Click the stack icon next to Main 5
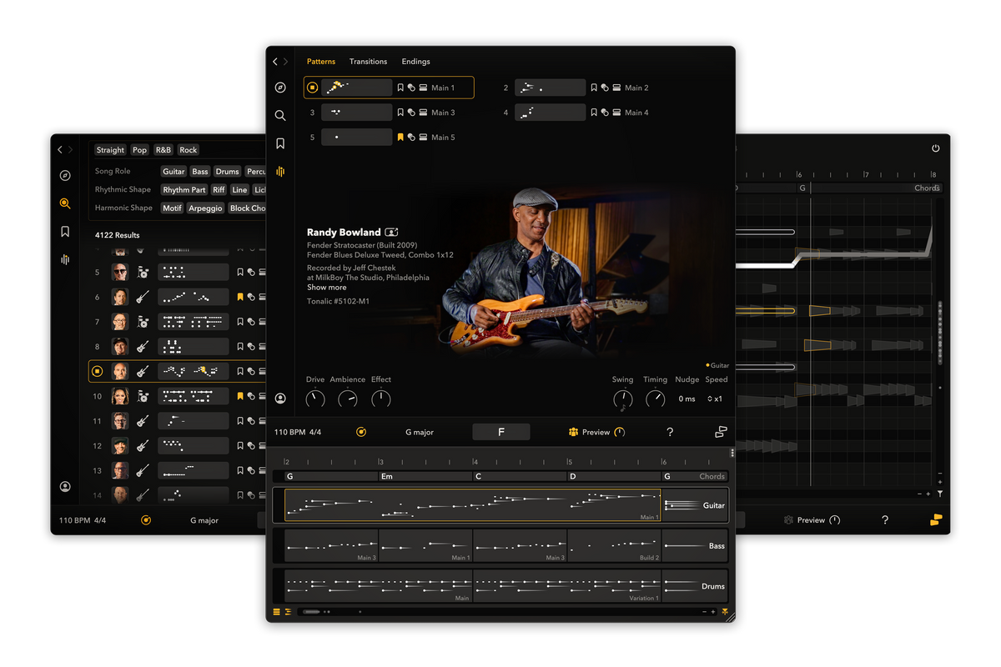Viewport: 1001px width, 667px height. tap(423, 138)
